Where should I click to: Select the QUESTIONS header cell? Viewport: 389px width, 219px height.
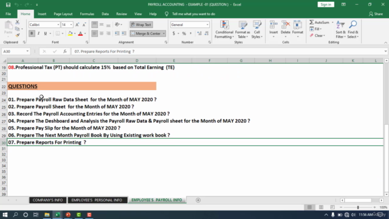coord(82,86)
